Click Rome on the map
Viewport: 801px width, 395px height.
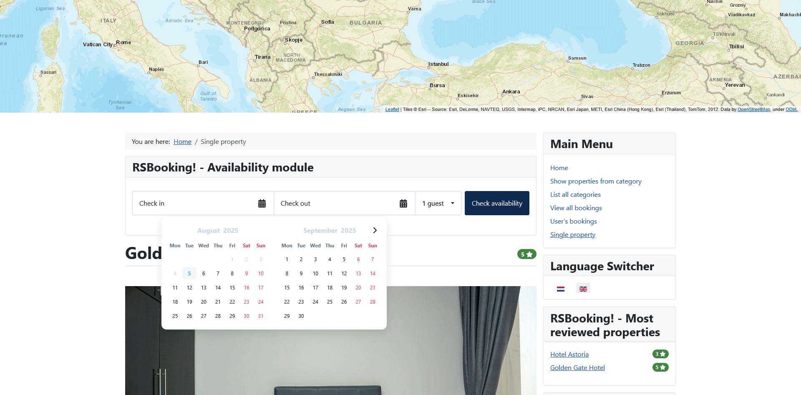pyautogui.click(x=123, y=42)
